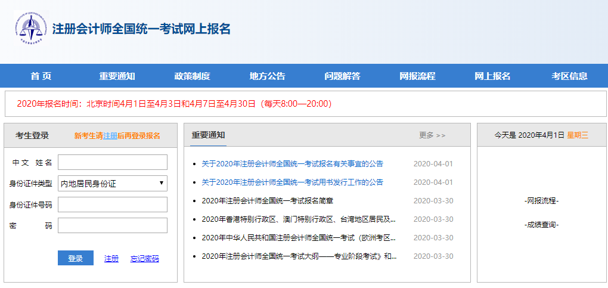Open the 考试报名有关事宜的公告 notice
Viewport: 608px width, 288px height.
click(292, 163)
